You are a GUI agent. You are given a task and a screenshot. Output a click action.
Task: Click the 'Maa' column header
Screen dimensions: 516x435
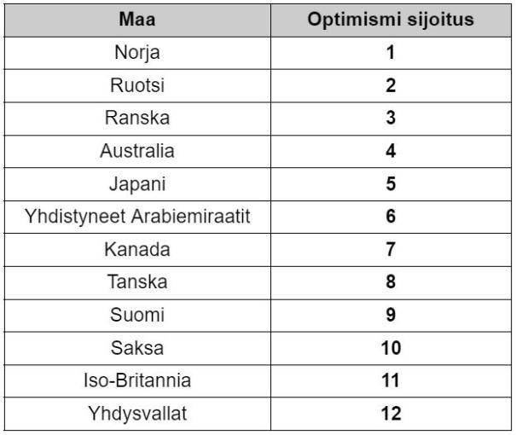click(136, 19)
